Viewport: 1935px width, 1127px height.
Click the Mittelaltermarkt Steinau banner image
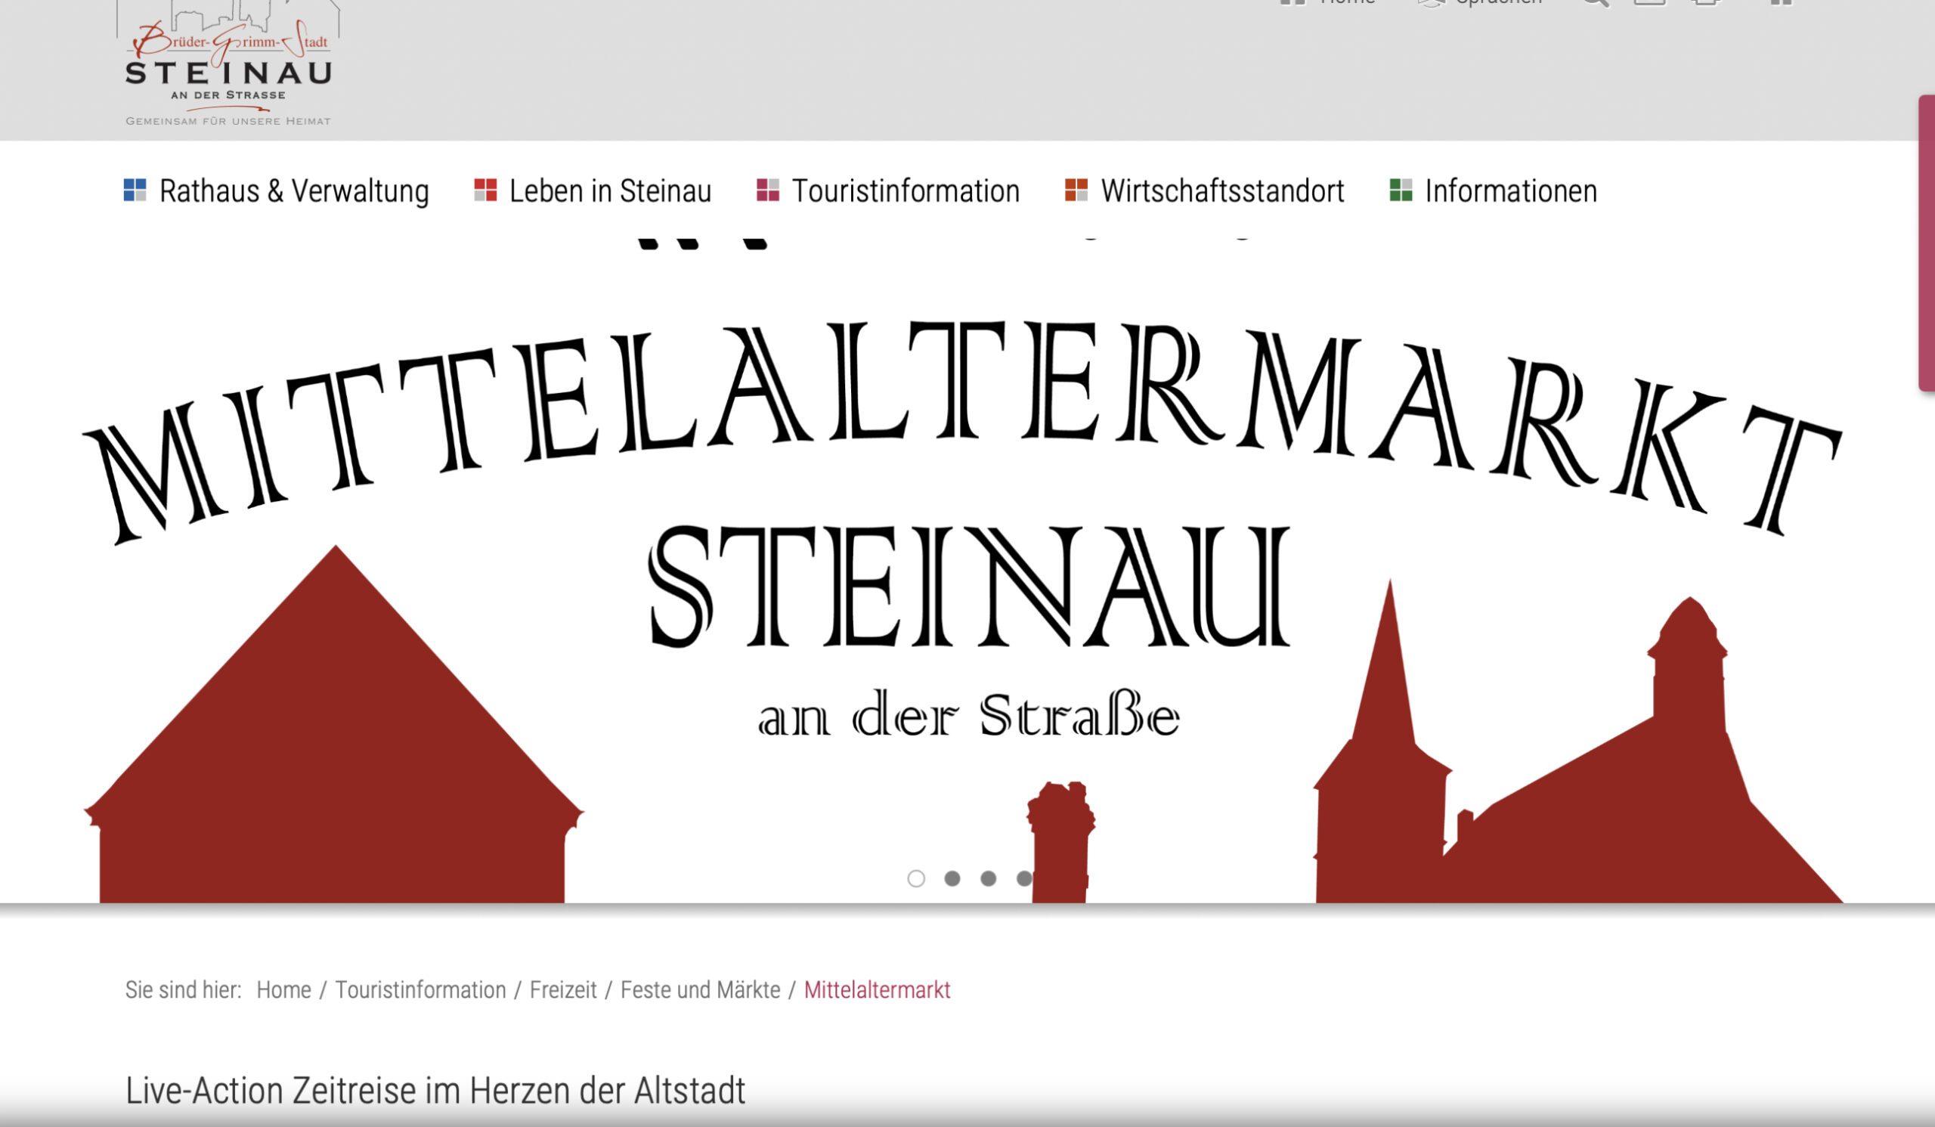click(x=967, y=570)
